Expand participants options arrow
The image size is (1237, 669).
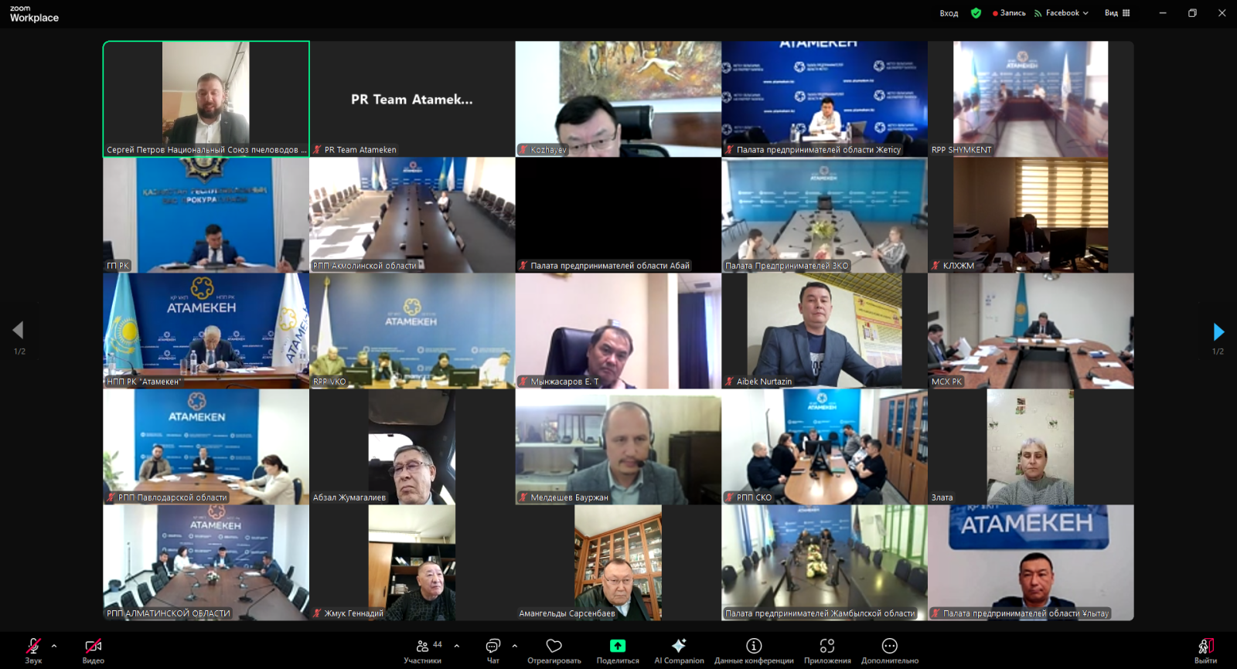click(x=457, y=646)
